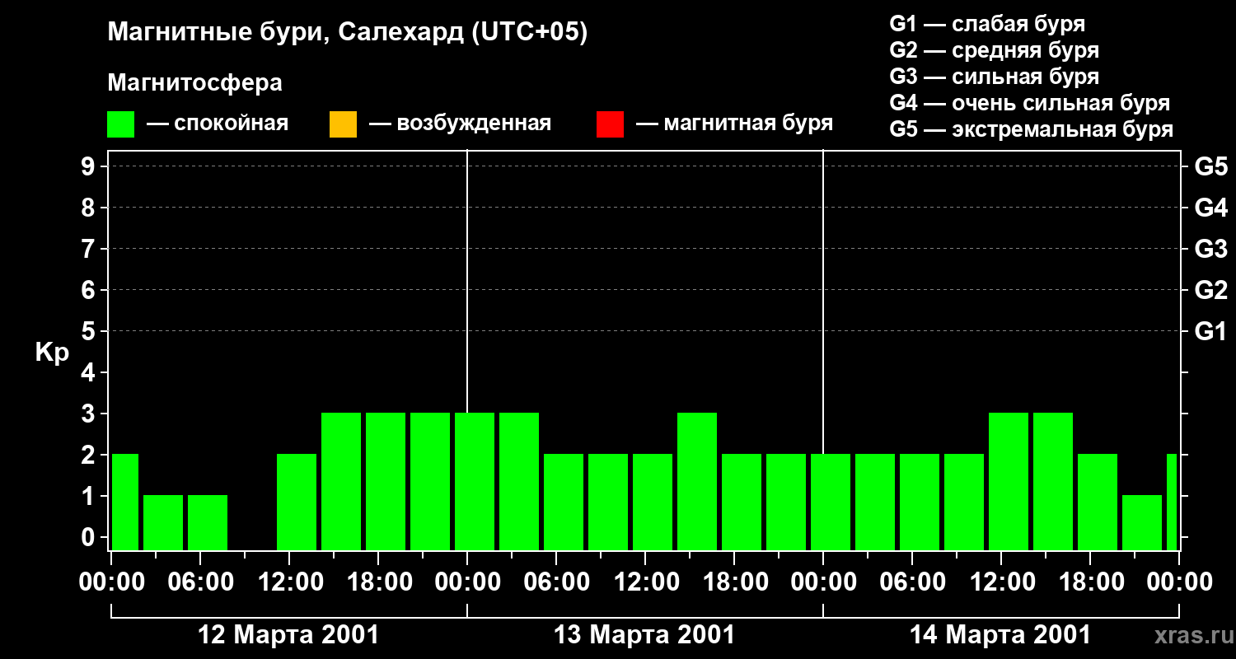Click the 12 March 06:00–09:00 Kp bar

click(208, 522)
